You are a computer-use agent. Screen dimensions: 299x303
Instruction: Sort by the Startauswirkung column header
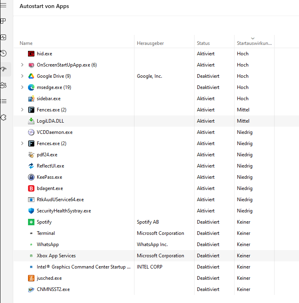tap(254, 43)
